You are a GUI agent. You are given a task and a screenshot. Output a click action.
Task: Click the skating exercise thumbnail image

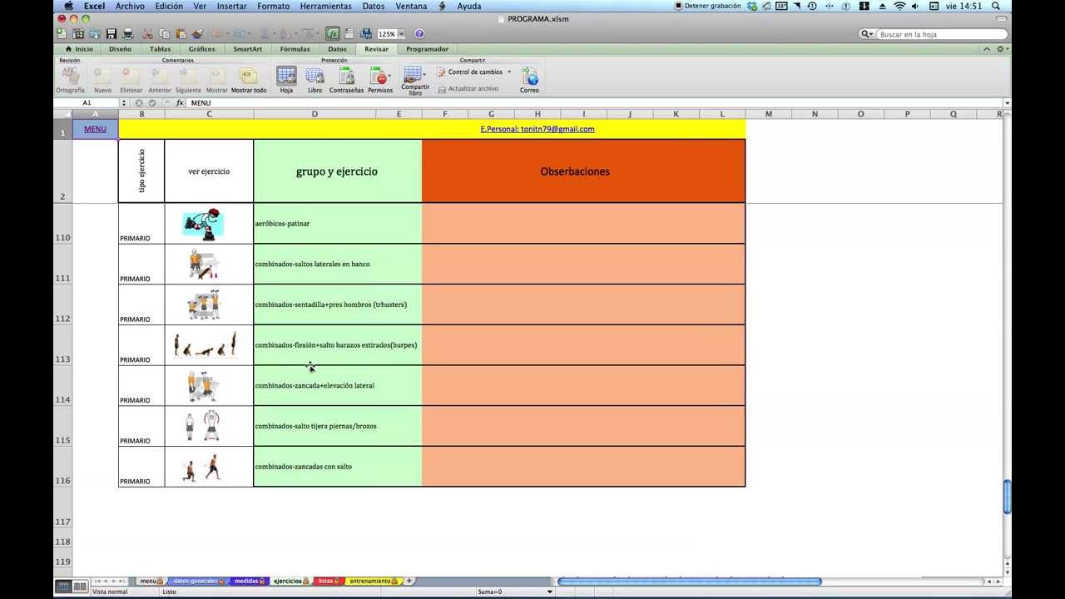204,224
